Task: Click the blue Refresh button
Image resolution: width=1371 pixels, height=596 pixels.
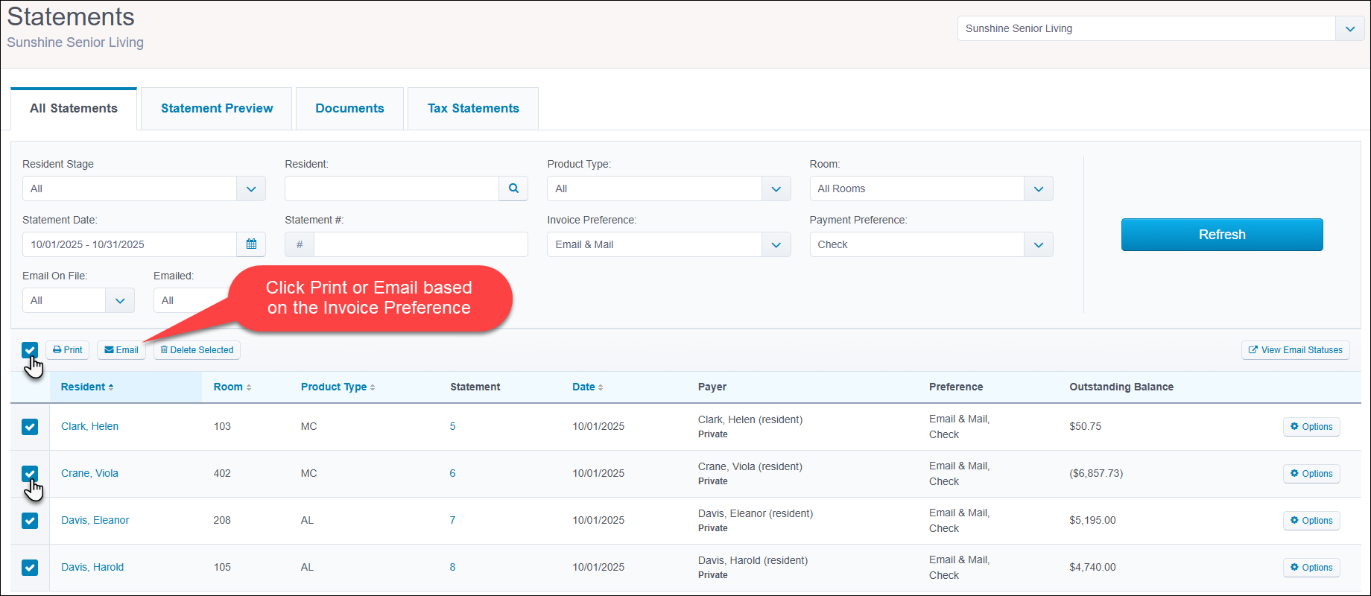Action: click(x=1222, y=235)
